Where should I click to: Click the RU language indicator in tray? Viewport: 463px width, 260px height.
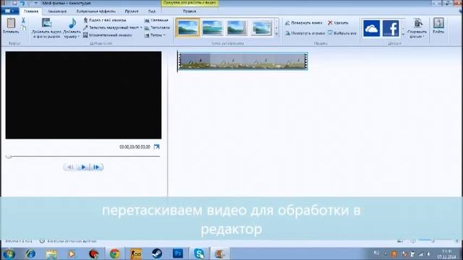376,253
